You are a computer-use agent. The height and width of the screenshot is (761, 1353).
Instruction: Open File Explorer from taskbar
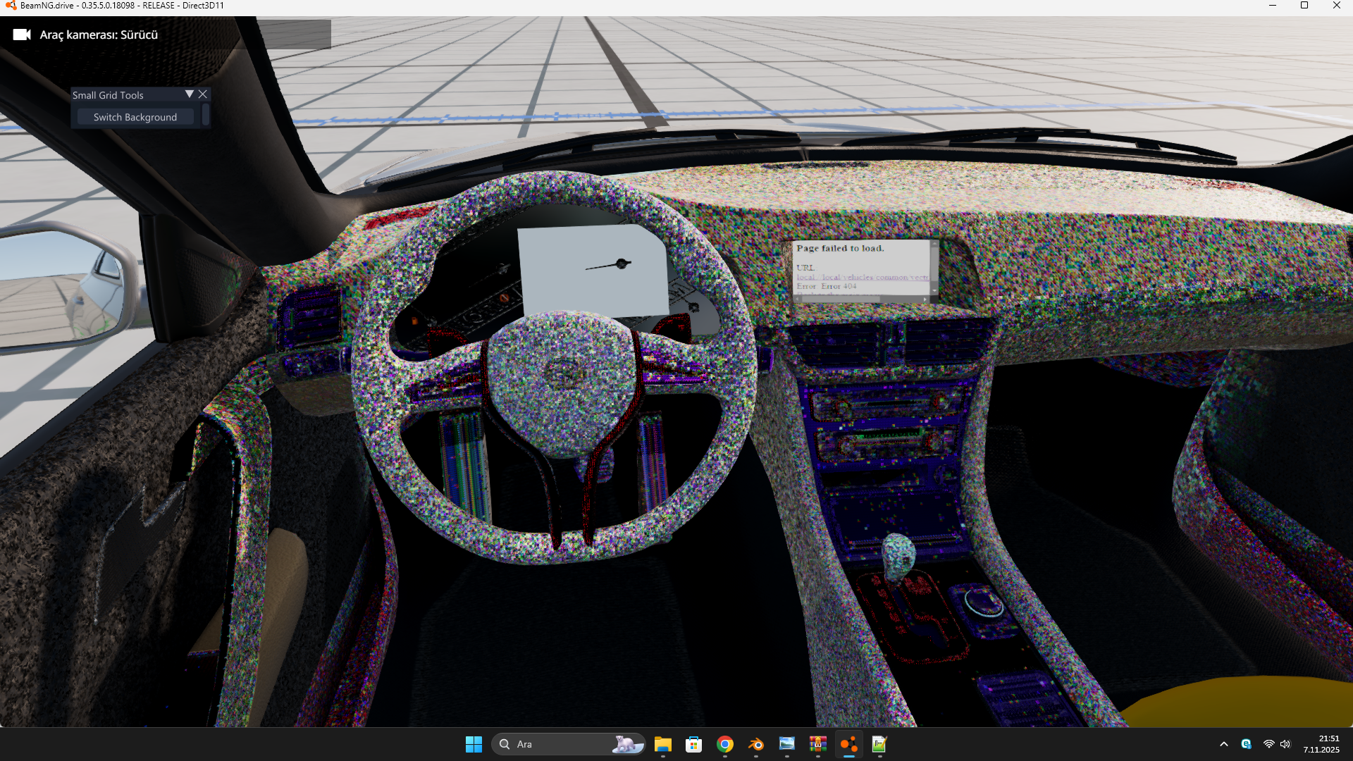click(x=662, y=744)
